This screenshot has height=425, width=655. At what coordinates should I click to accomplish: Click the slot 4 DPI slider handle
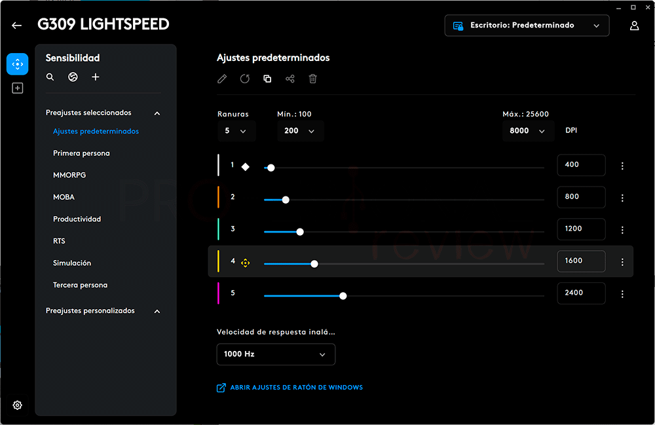[x=314, y=264]
